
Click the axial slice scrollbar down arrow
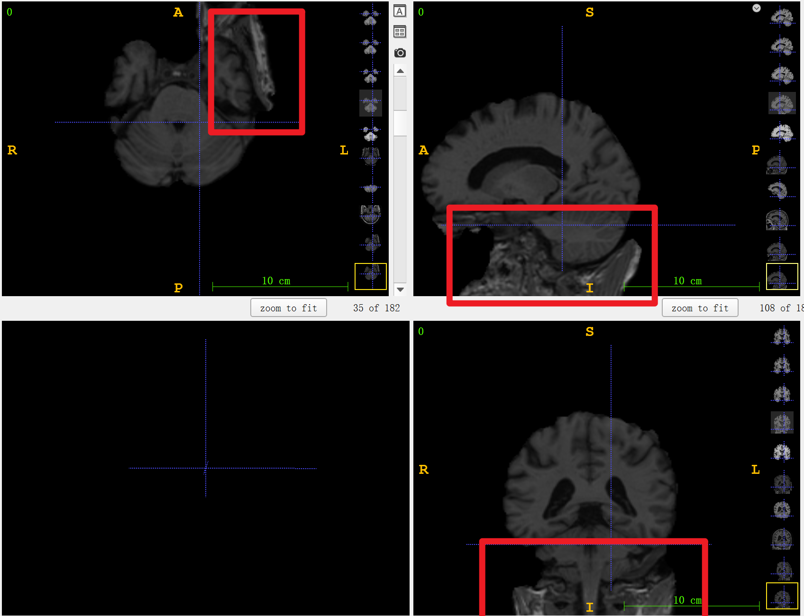tap(400, 290)
